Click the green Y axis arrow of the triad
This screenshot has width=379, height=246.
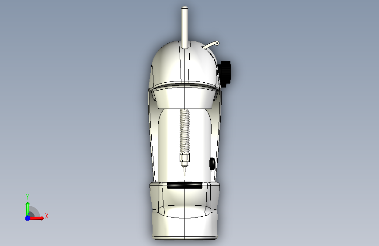pyautogui.click(x=28, y=208)
